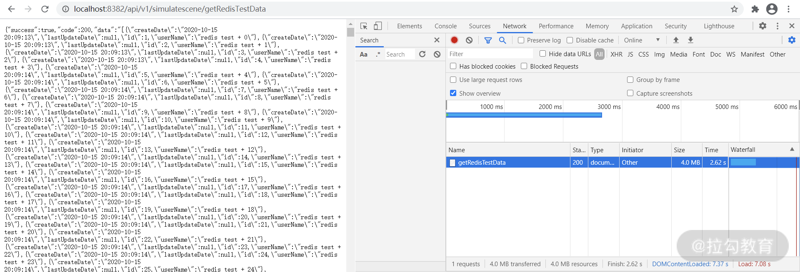This screenshot has width=800, height=272.
Task: Clear the network log
Action: point(469,40)
